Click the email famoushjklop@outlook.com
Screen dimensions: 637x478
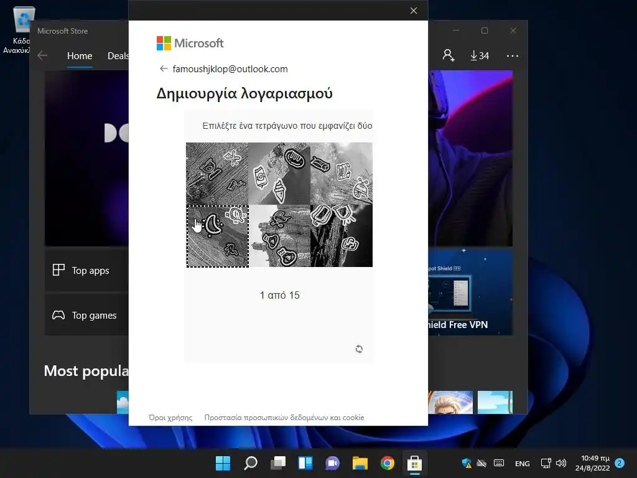[230, 69]
